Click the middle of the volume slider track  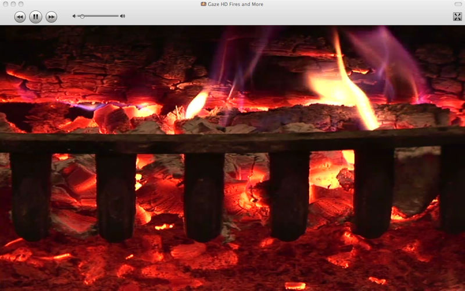98,16
